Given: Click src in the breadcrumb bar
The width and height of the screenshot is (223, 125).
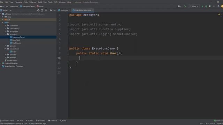Looking at the screenshot, I should click(x=7, y=6).
